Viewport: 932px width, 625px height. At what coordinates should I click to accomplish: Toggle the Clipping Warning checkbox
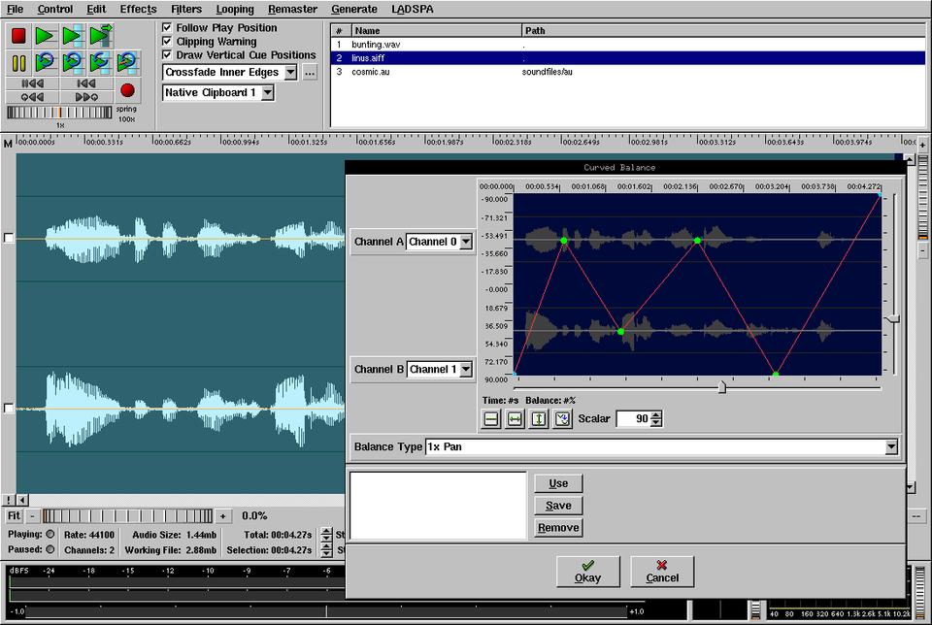[x=167, y=42]
